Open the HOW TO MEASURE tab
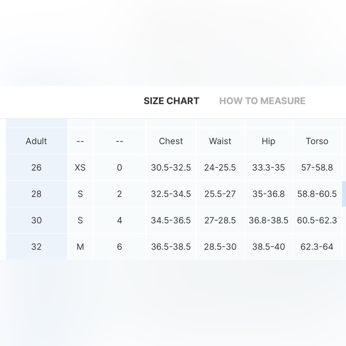This screenshot has width=346, height=346. [262, 101]
